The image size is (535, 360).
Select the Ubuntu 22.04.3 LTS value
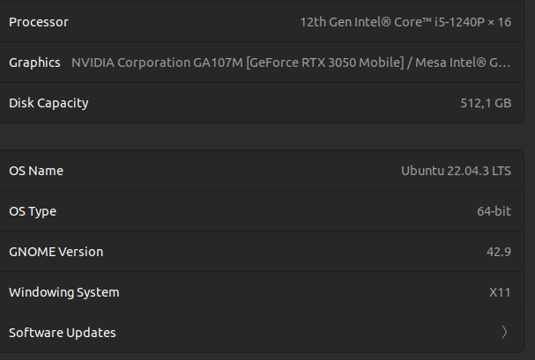tap(457, 171)
